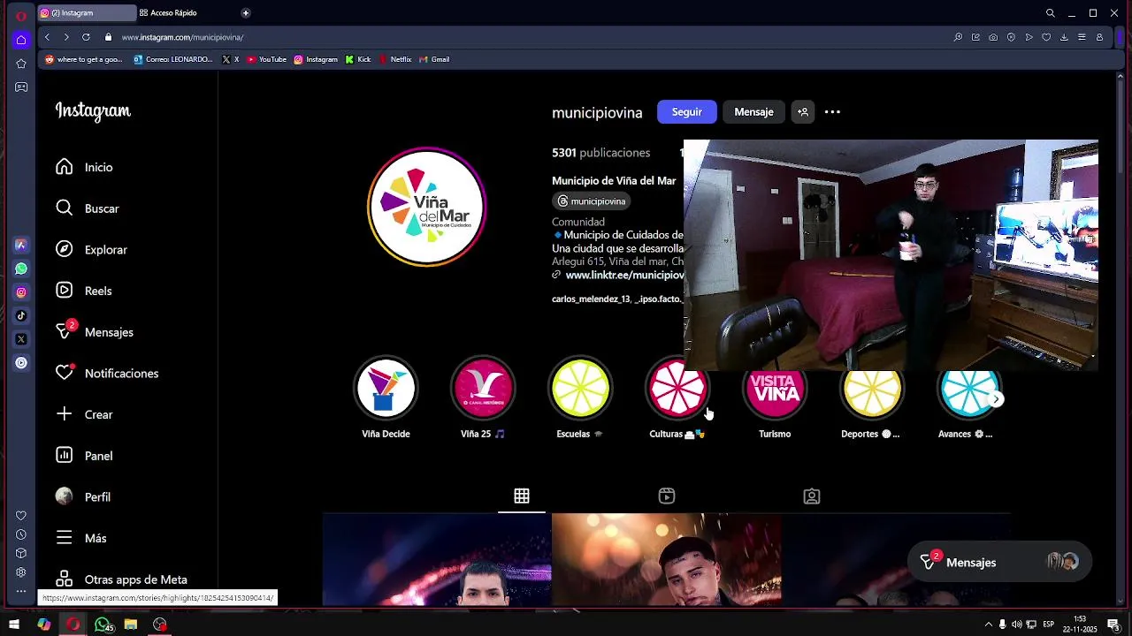This screenshot has width=1132, height=636.
Task: Open Opera sidebar history clock icon
Action: (21, 534)
